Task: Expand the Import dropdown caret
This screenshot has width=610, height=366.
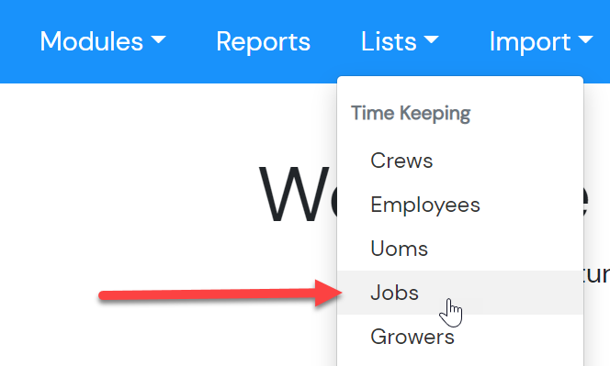Action: (585, 39)
